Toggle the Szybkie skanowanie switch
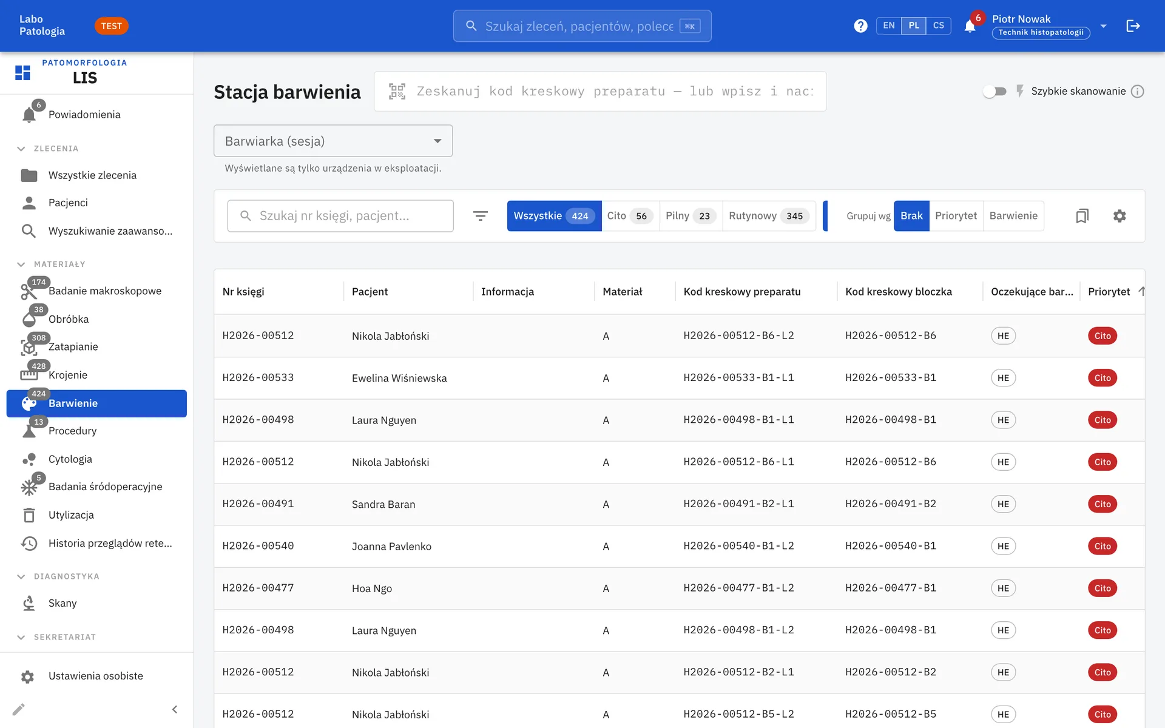The image size is (1165, 728). [x=994, y=92]
